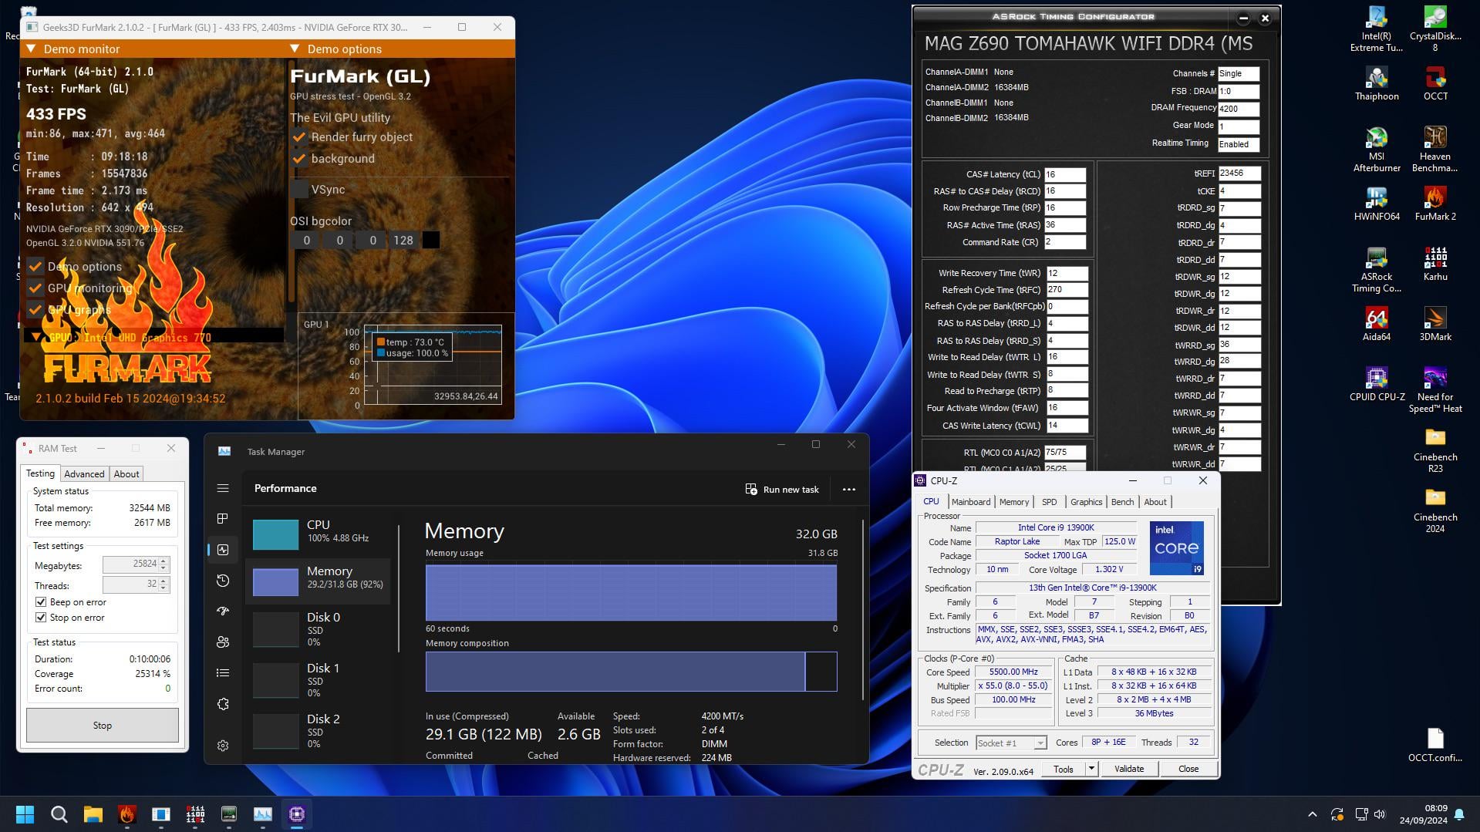Click Validate button in CPU-Z
This screenshot has width=1480, height=832.
click(1128, 769)
